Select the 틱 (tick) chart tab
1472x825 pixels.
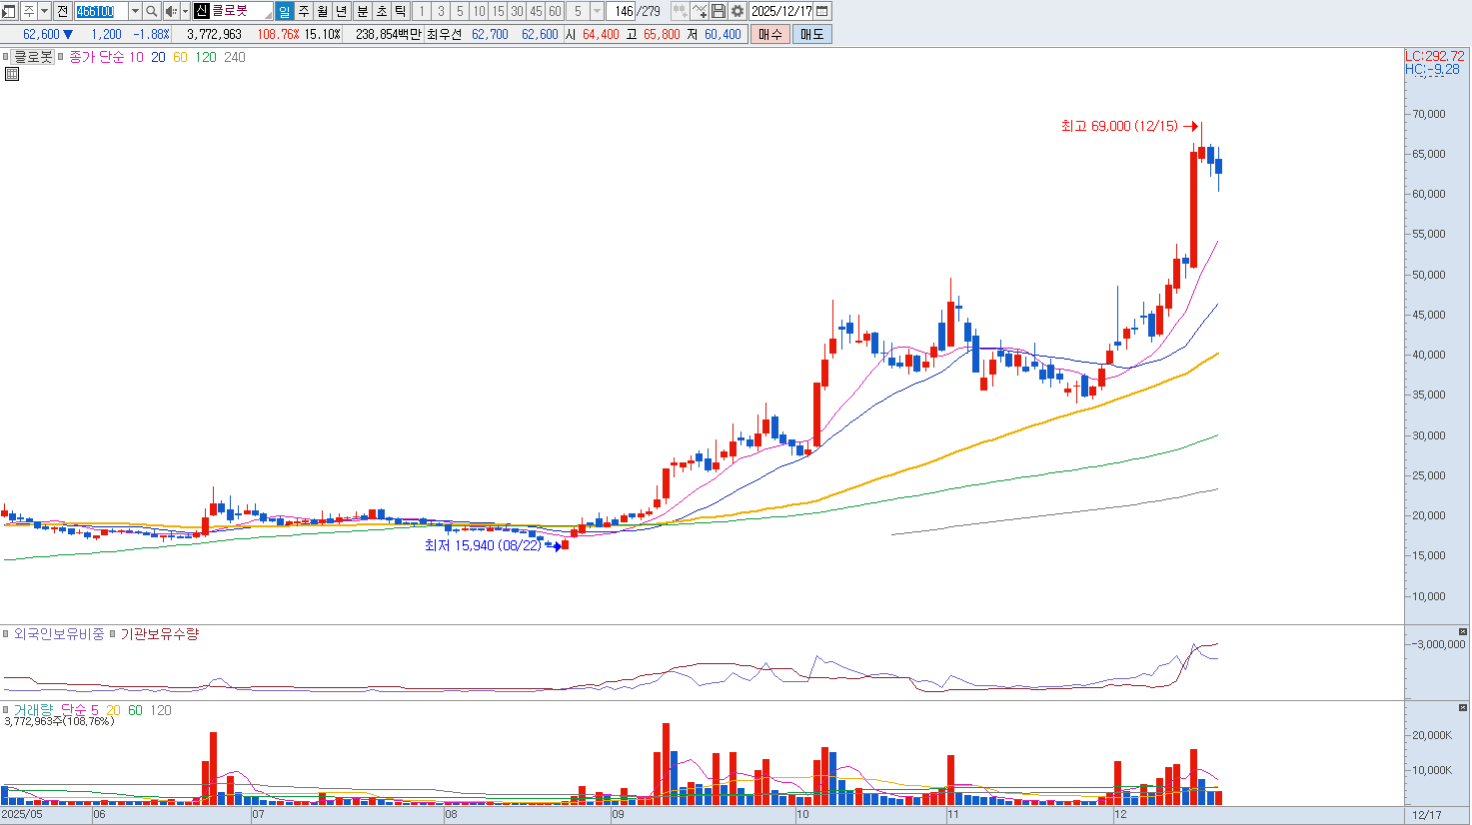point(401,11)
